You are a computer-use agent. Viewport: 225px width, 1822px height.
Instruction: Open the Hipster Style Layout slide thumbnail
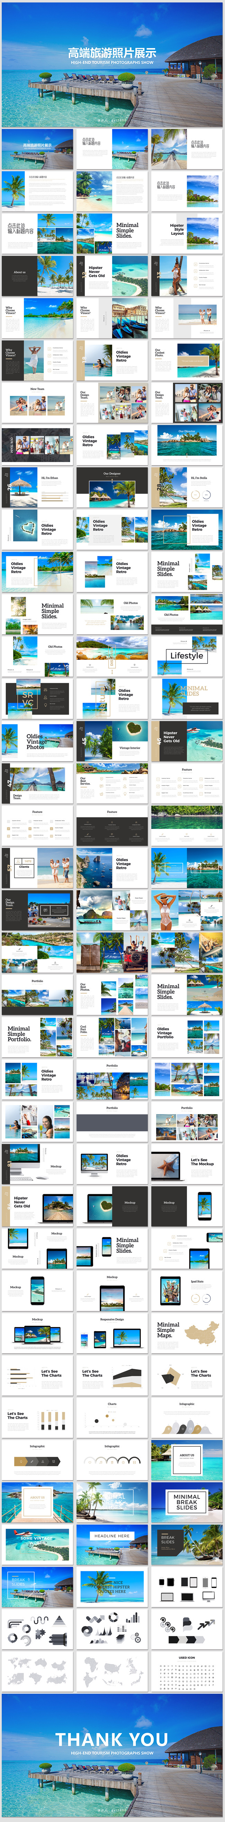[x=187, y=233]
